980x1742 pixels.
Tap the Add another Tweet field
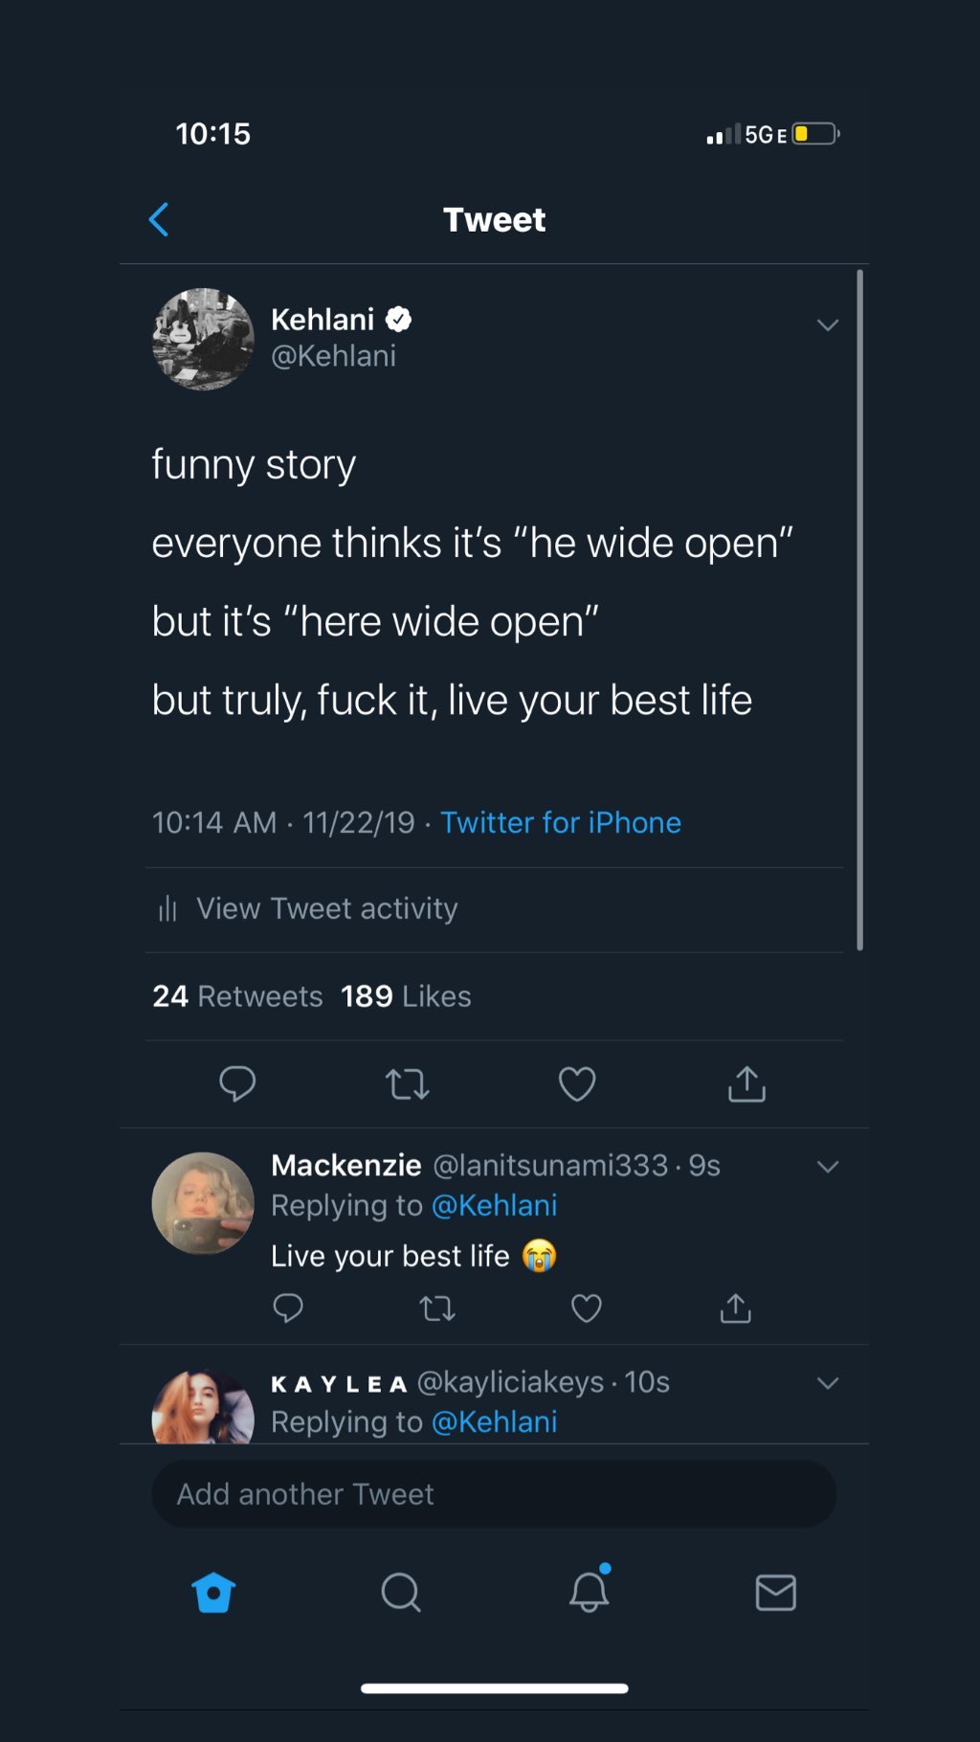click(494, 1494)
